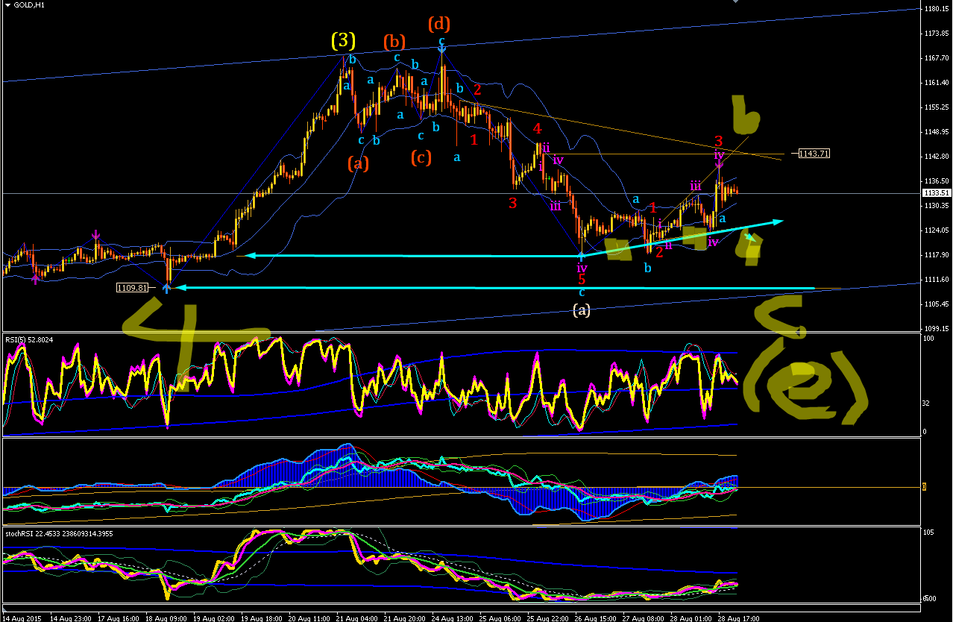The height and width of the screenshot is (622, 953).
Task: Click the 19 Aug 02:00 time label
Action: coord(214,618)
